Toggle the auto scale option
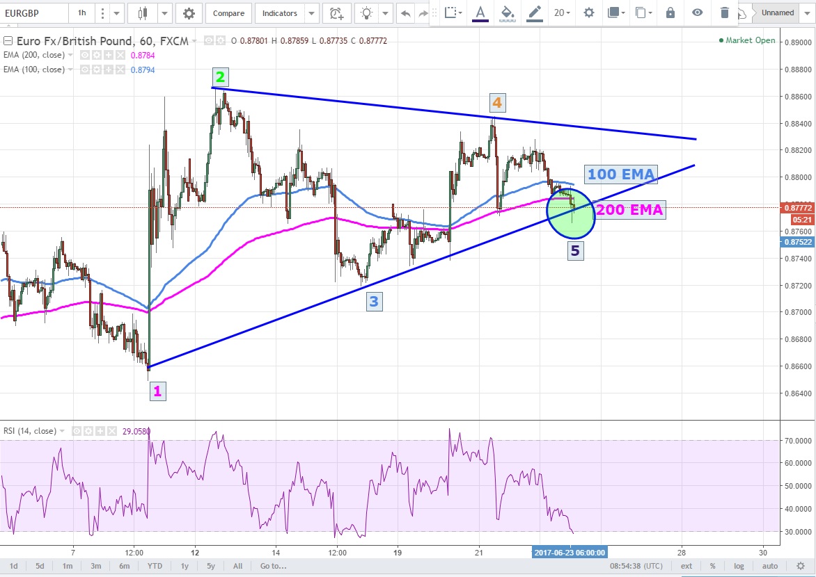Image resolution: width=816 pixels, height=577 pixels. point(769,566)
